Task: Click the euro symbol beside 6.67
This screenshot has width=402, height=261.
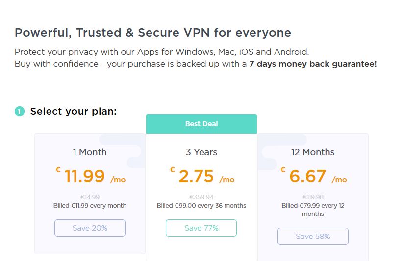Action: click(283, 169)
